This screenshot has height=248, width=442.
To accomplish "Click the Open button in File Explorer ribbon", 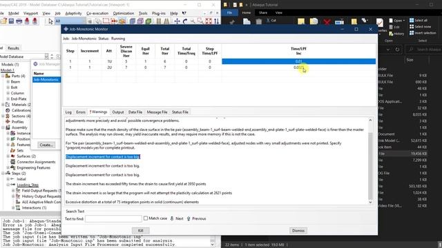I will [397, 21].
